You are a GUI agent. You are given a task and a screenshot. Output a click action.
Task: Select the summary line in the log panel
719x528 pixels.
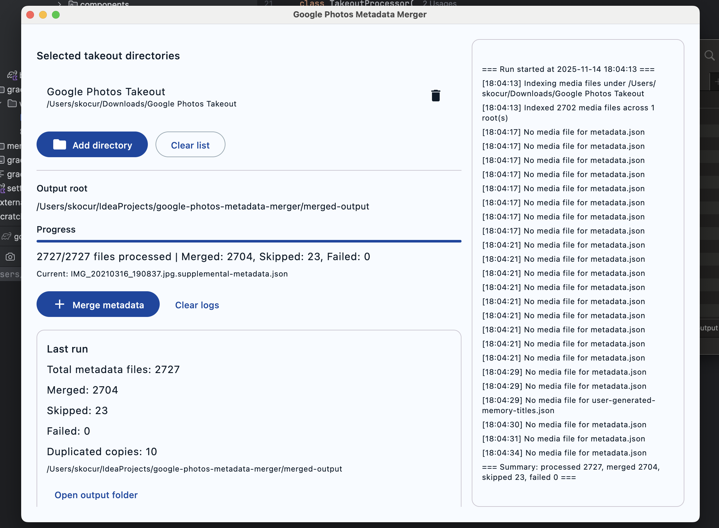(x=570, y=472)
